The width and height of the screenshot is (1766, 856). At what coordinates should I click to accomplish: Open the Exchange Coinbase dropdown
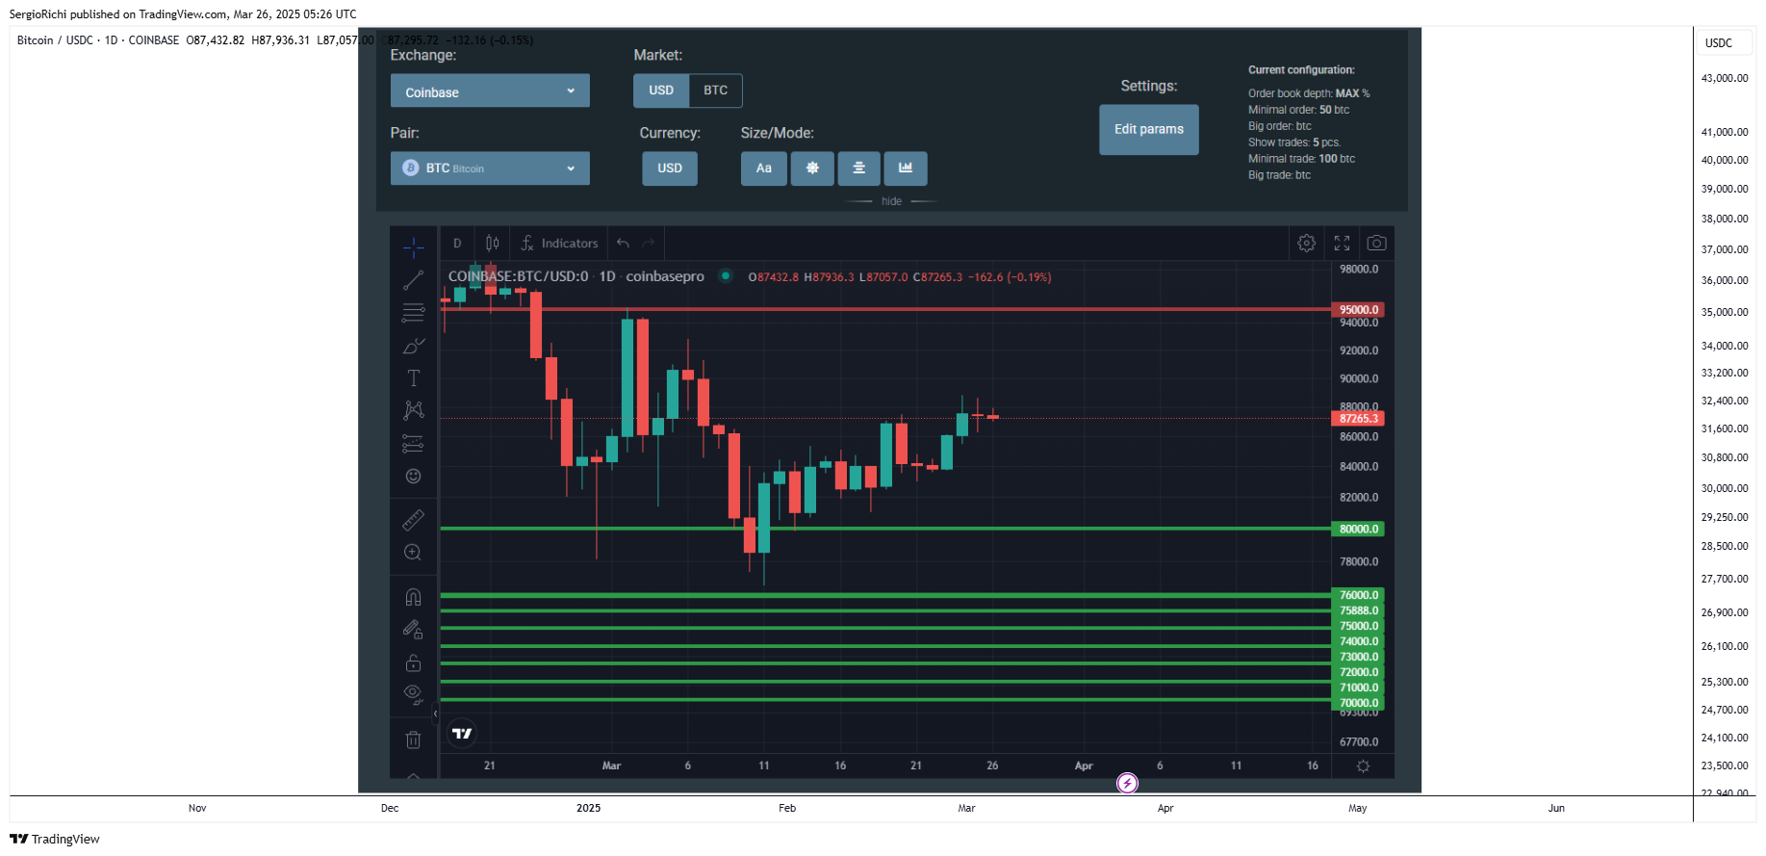[x=490, y=91]
